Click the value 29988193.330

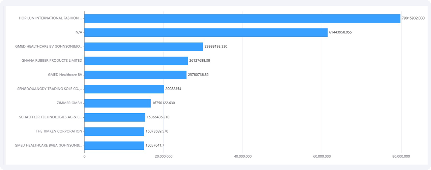tap(216, 47)
